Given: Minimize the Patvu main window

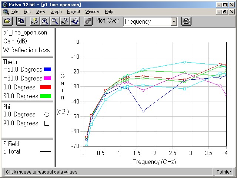Looking at the screenshot, I should [219, 5].
